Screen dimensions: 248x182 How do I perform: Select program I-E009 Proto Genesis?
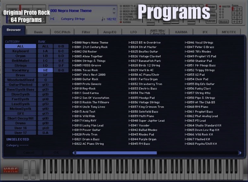[87, 84]
